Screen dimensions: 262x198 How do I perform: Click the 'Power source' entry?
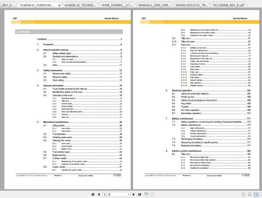coord(187,97)
